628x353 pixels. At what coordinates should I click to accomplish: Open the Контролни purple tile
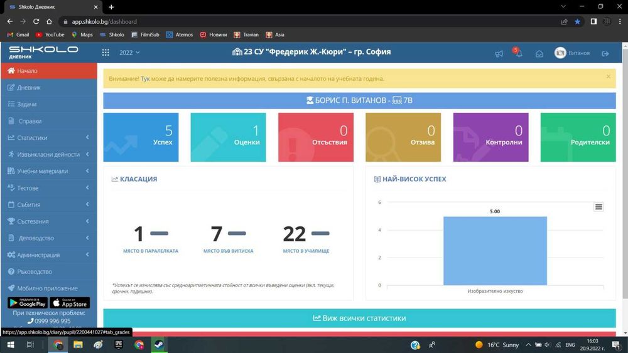(491, 137)
